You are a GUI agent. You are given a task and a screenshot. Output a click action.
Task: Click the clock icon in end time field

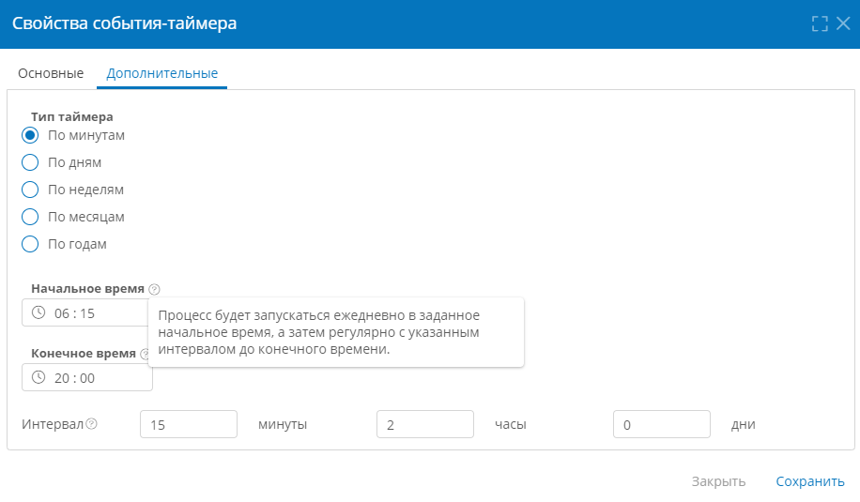(38, 377)
